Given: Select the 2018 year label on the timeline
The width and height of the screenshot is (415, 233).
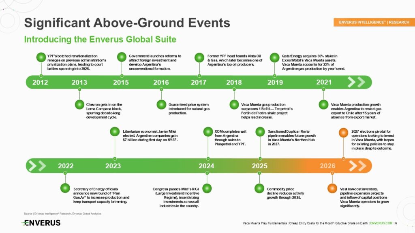Looking at the screenshot, I should click(x=234, y=83).
